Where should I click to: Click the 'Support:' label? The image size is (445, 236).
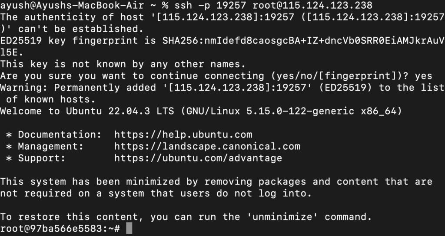coord(42,158)
